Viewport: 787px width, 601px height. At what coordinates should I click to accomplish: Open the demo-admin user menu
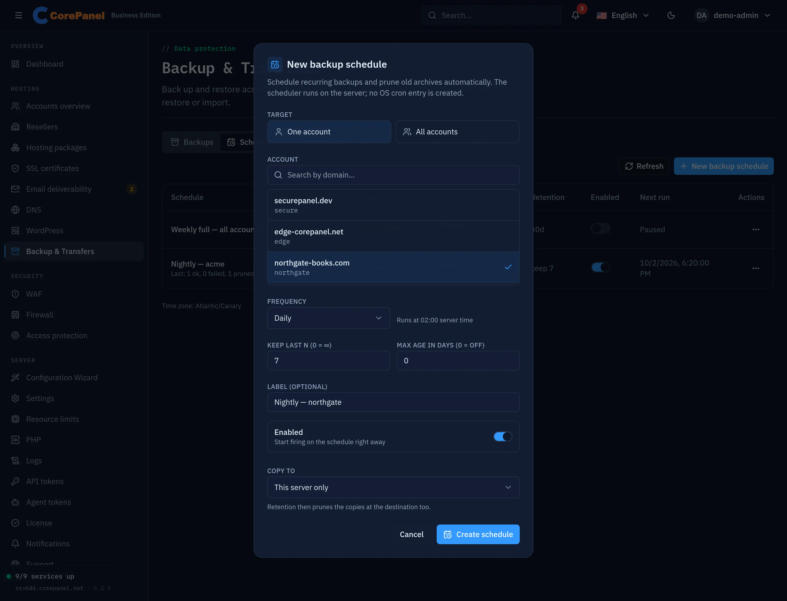732,15
